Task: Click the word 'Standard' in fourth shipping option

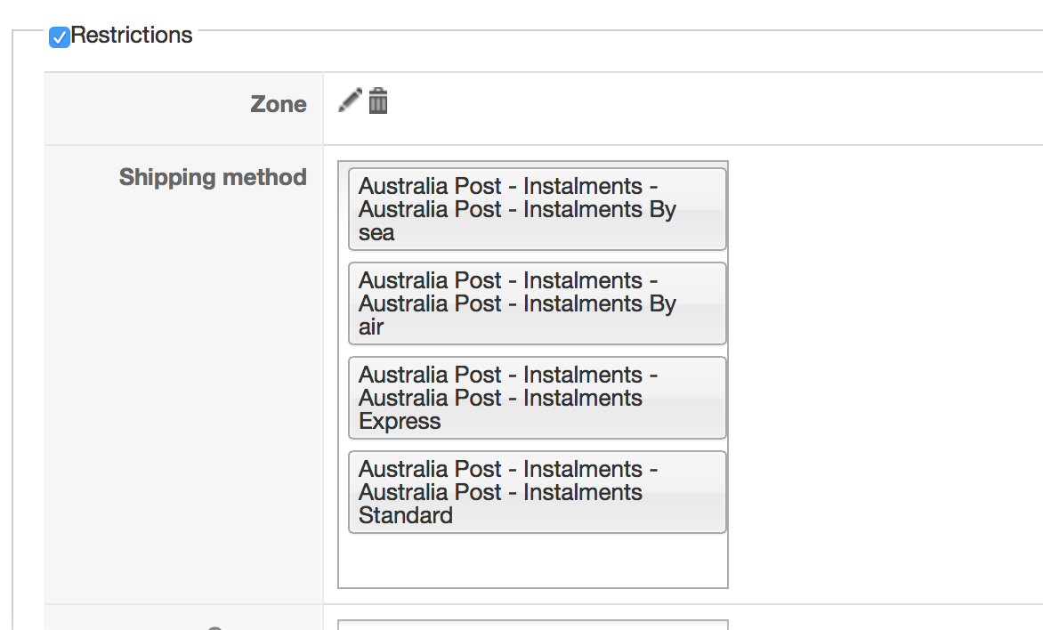Action: tap(406, 516)
